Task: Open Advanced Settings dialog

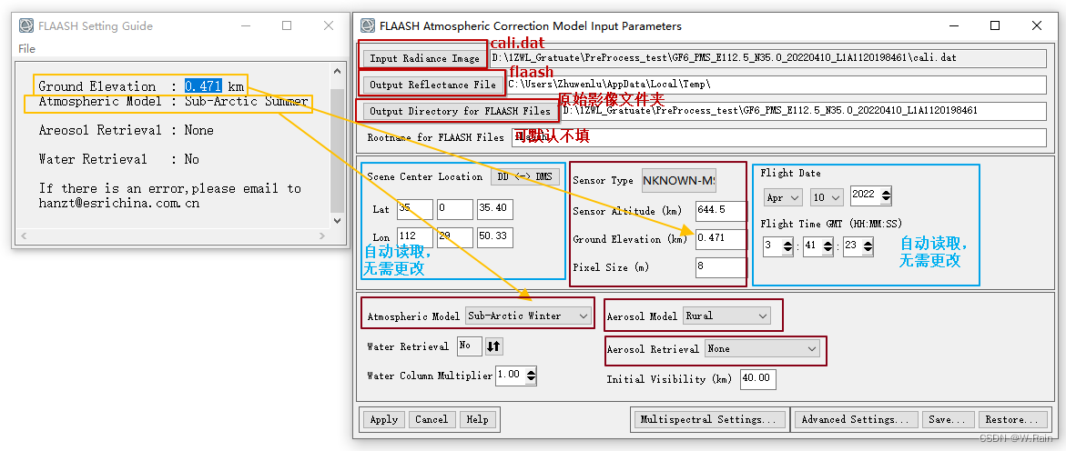Action: tap(855, 419)
